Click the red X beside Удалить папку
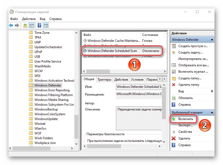Viewport: 223px width, 165px height. (x=174, y=85)
